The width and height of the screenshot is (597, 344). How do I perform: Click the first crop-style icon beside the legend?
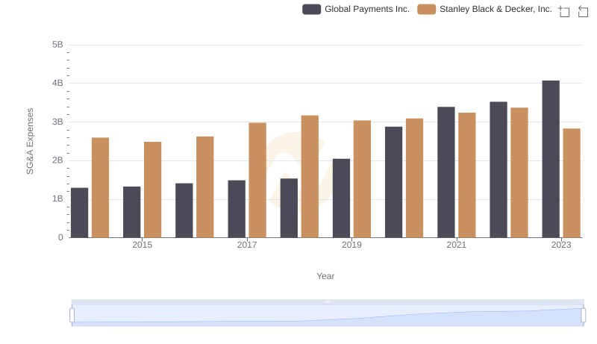[564, 11]
